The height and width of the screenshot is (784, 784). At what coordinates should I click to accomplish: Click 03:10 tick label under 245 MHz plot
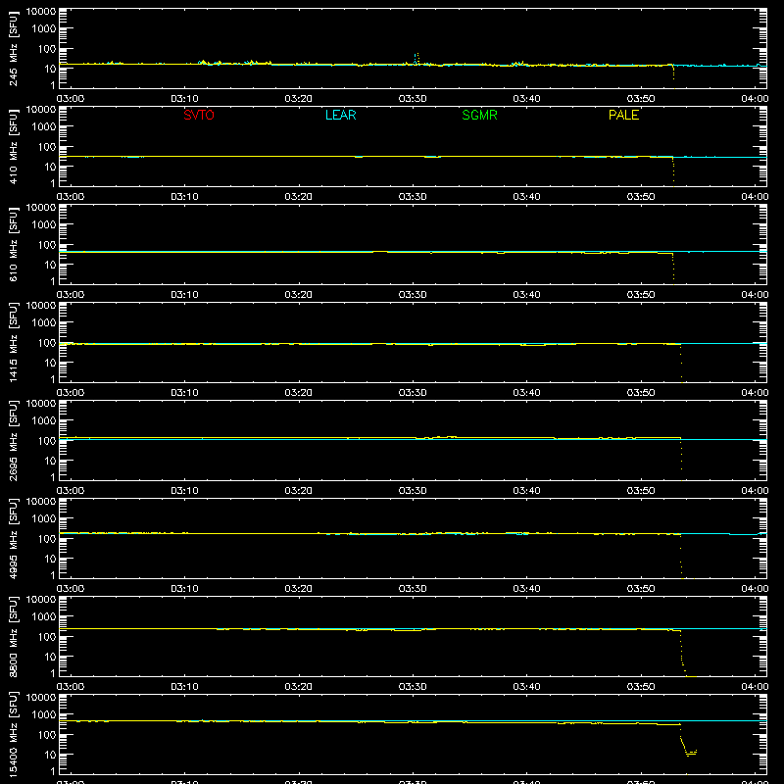[184, 99]
